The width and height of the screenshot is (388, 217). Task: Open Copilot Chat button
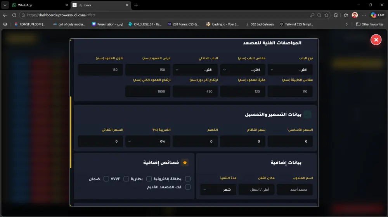pyautogui.click(x=378, y=15)
